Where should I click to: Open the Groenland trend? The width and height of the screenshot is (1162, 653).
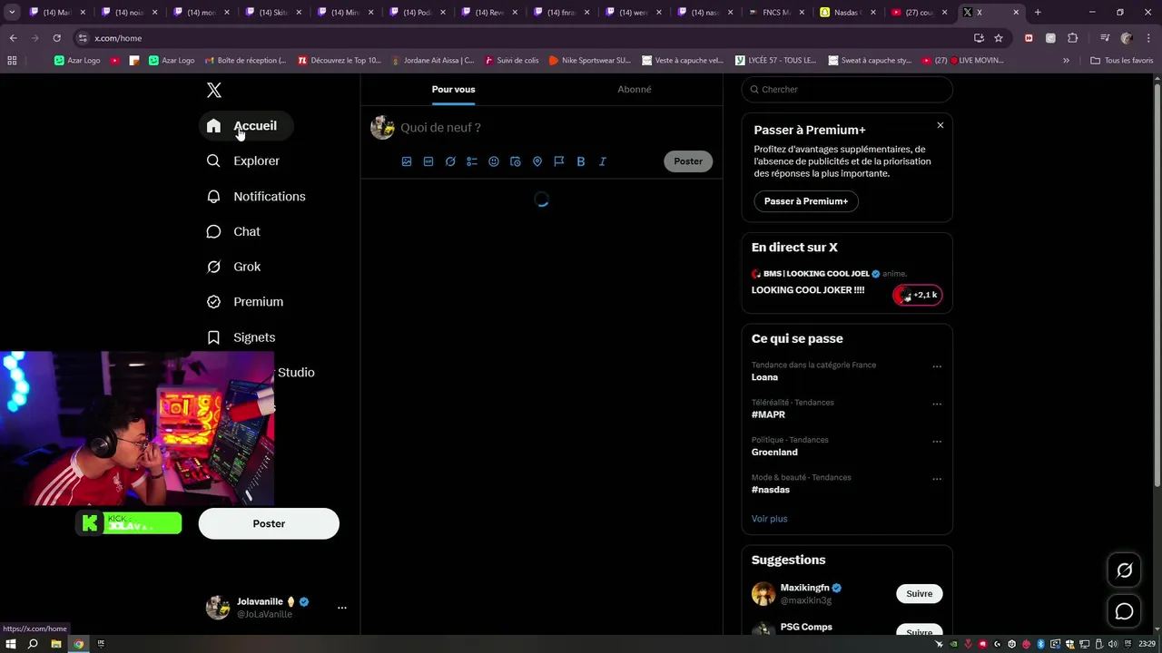(x=774, y=452)
